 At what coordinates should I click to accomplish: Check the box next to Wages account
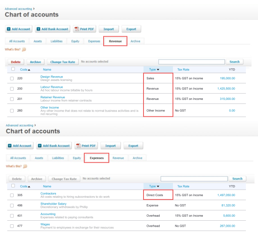click(12, 226)
